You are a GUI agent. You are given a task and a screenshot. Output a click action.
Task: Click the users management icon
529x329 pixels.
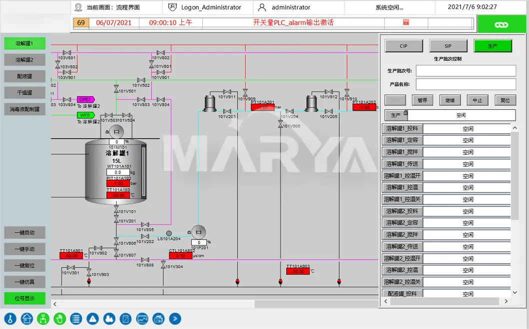tap(109, 319)
